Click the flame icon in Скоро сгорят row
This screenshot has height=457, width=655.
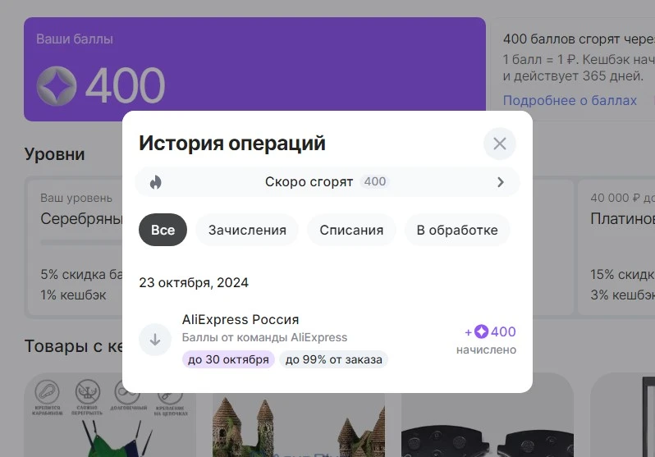(156, 182)
